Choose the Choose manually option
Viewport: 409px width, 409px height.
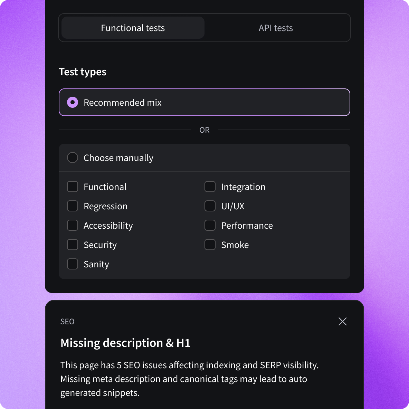73,158
